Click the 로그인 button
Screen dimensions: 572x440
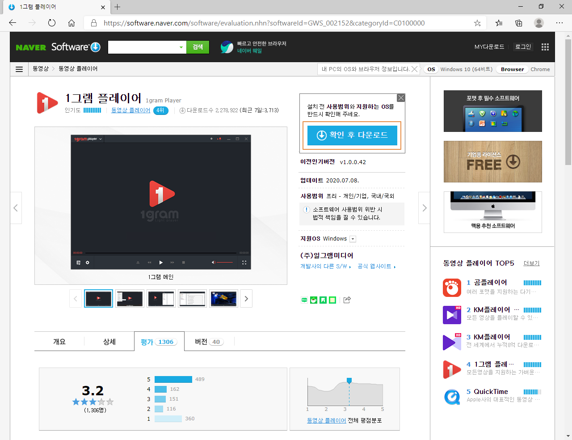point(523,47)
